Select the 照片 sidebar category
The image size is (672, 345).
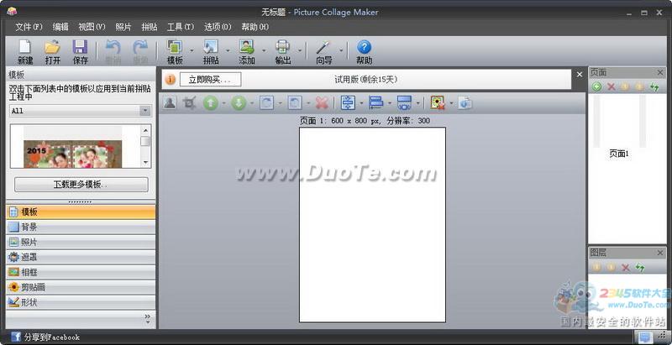(x=81, y=243)
